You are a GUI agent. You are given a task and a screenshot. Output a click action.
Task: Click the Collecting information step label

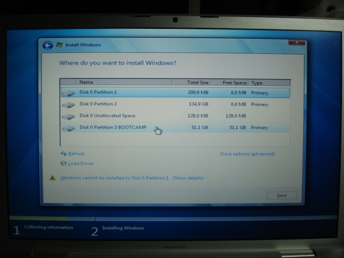pyautogui.click(x=49, y=227)
